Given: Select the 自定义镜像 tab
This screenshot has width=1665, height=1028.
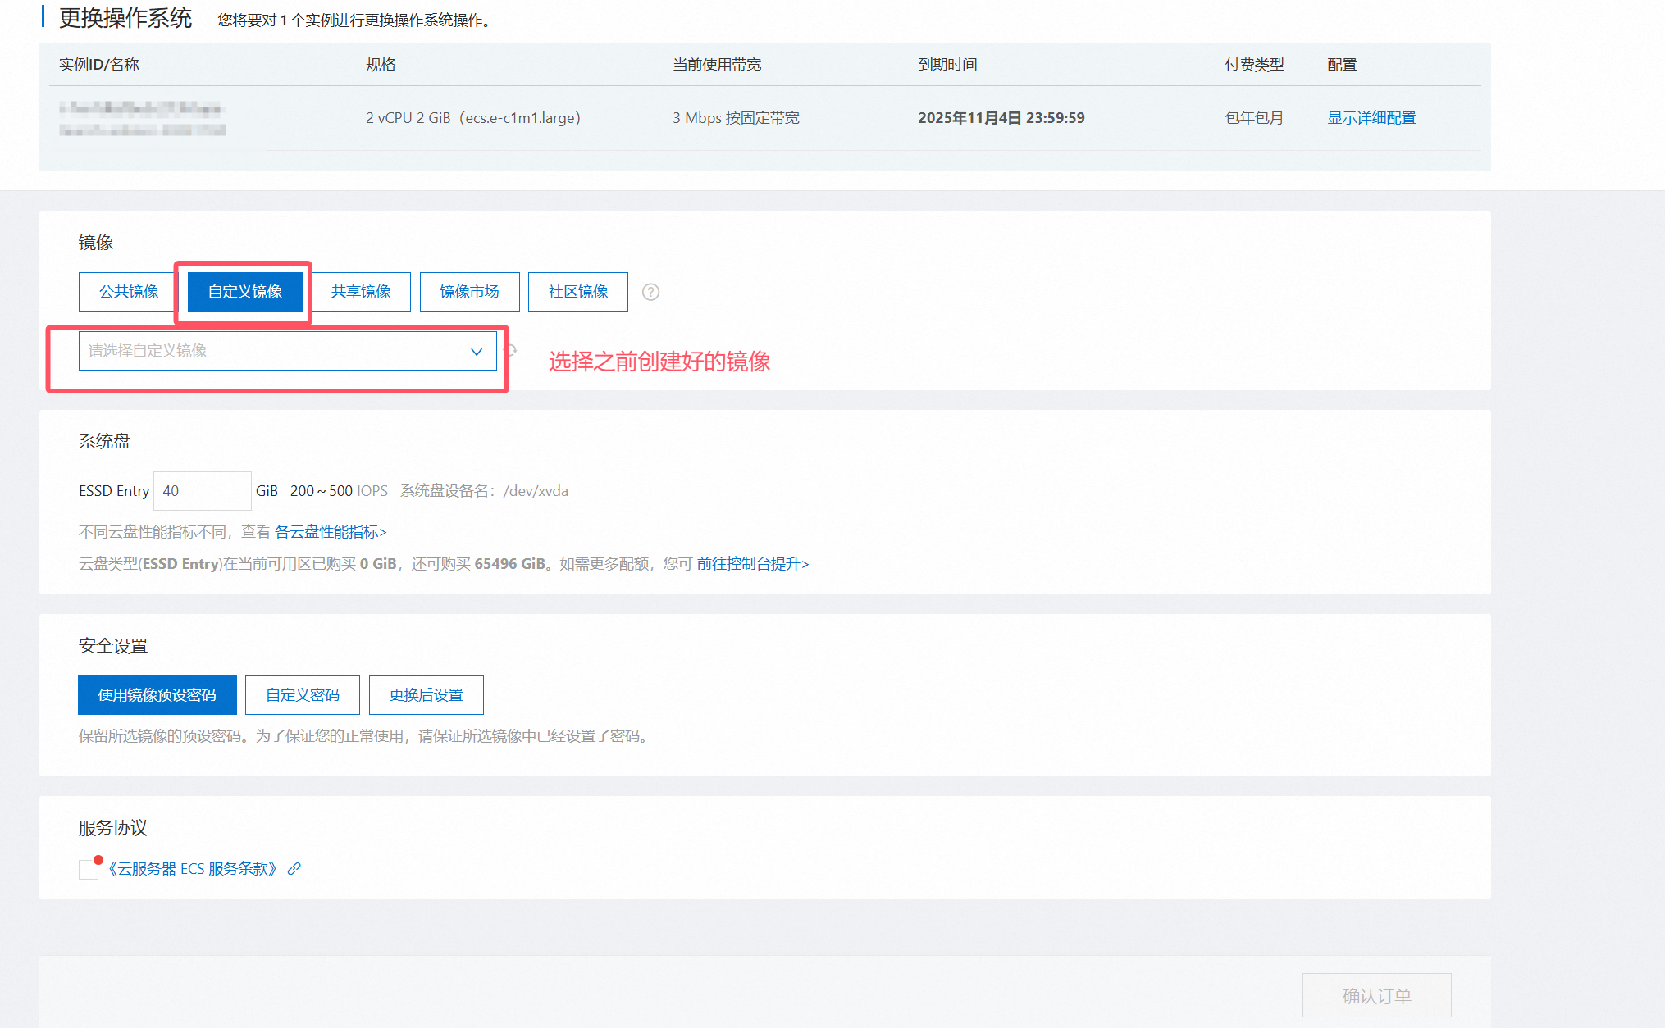Looking at the screenshot, I should (x=244, y=292).
